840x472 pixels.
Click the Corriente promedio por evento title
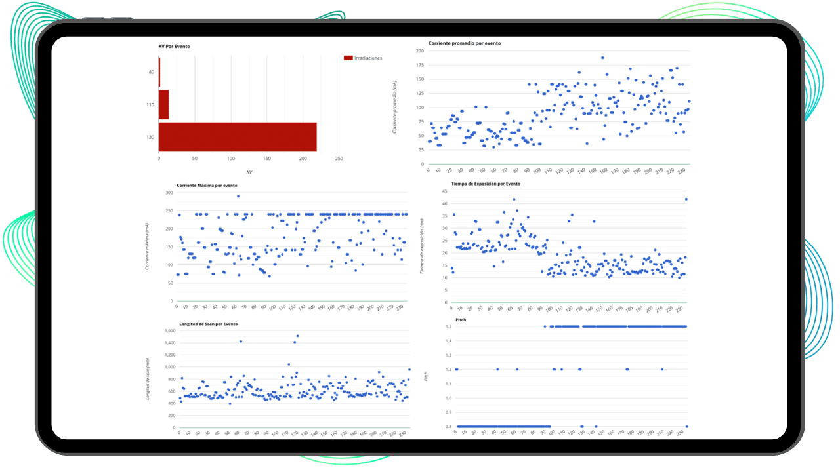(465, 43)
